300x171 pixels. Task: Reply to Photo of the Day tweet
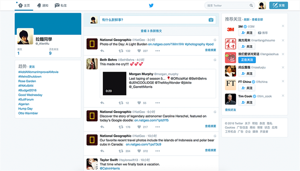point(102,51)
